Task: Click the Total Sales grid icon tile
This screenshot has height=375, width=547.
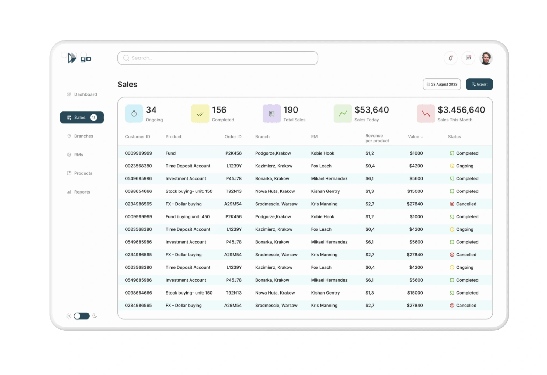Action: click(271, 114)
